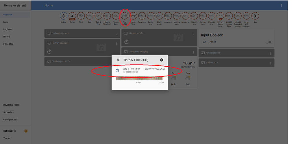Image resolution: width=296 pixels, height=144 pixels.
Task: Open the Time & Date badge
Action: click(116, 16)
